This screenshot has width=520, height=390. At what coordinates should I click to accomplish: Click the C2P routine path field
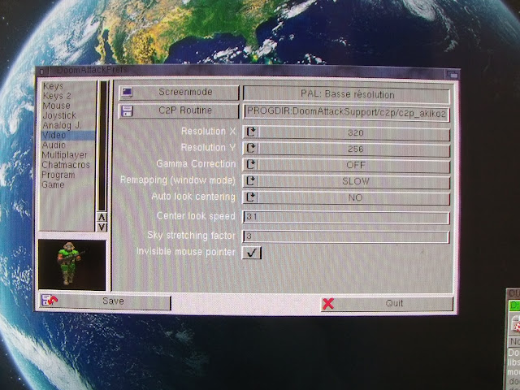pos(347,113)
